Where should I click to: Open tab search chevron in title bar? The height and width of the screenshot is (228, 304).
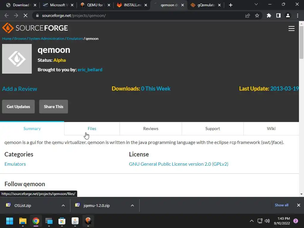tap(256, 4)
